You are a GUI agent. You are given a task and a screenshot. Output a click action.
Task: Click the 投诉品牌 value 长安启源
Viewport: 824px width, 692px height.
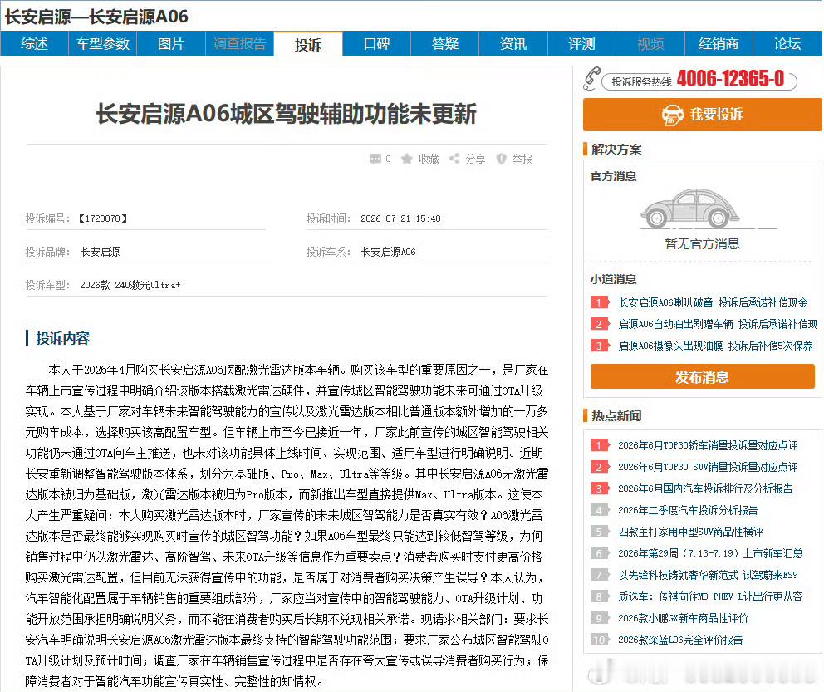coord(100,252)
